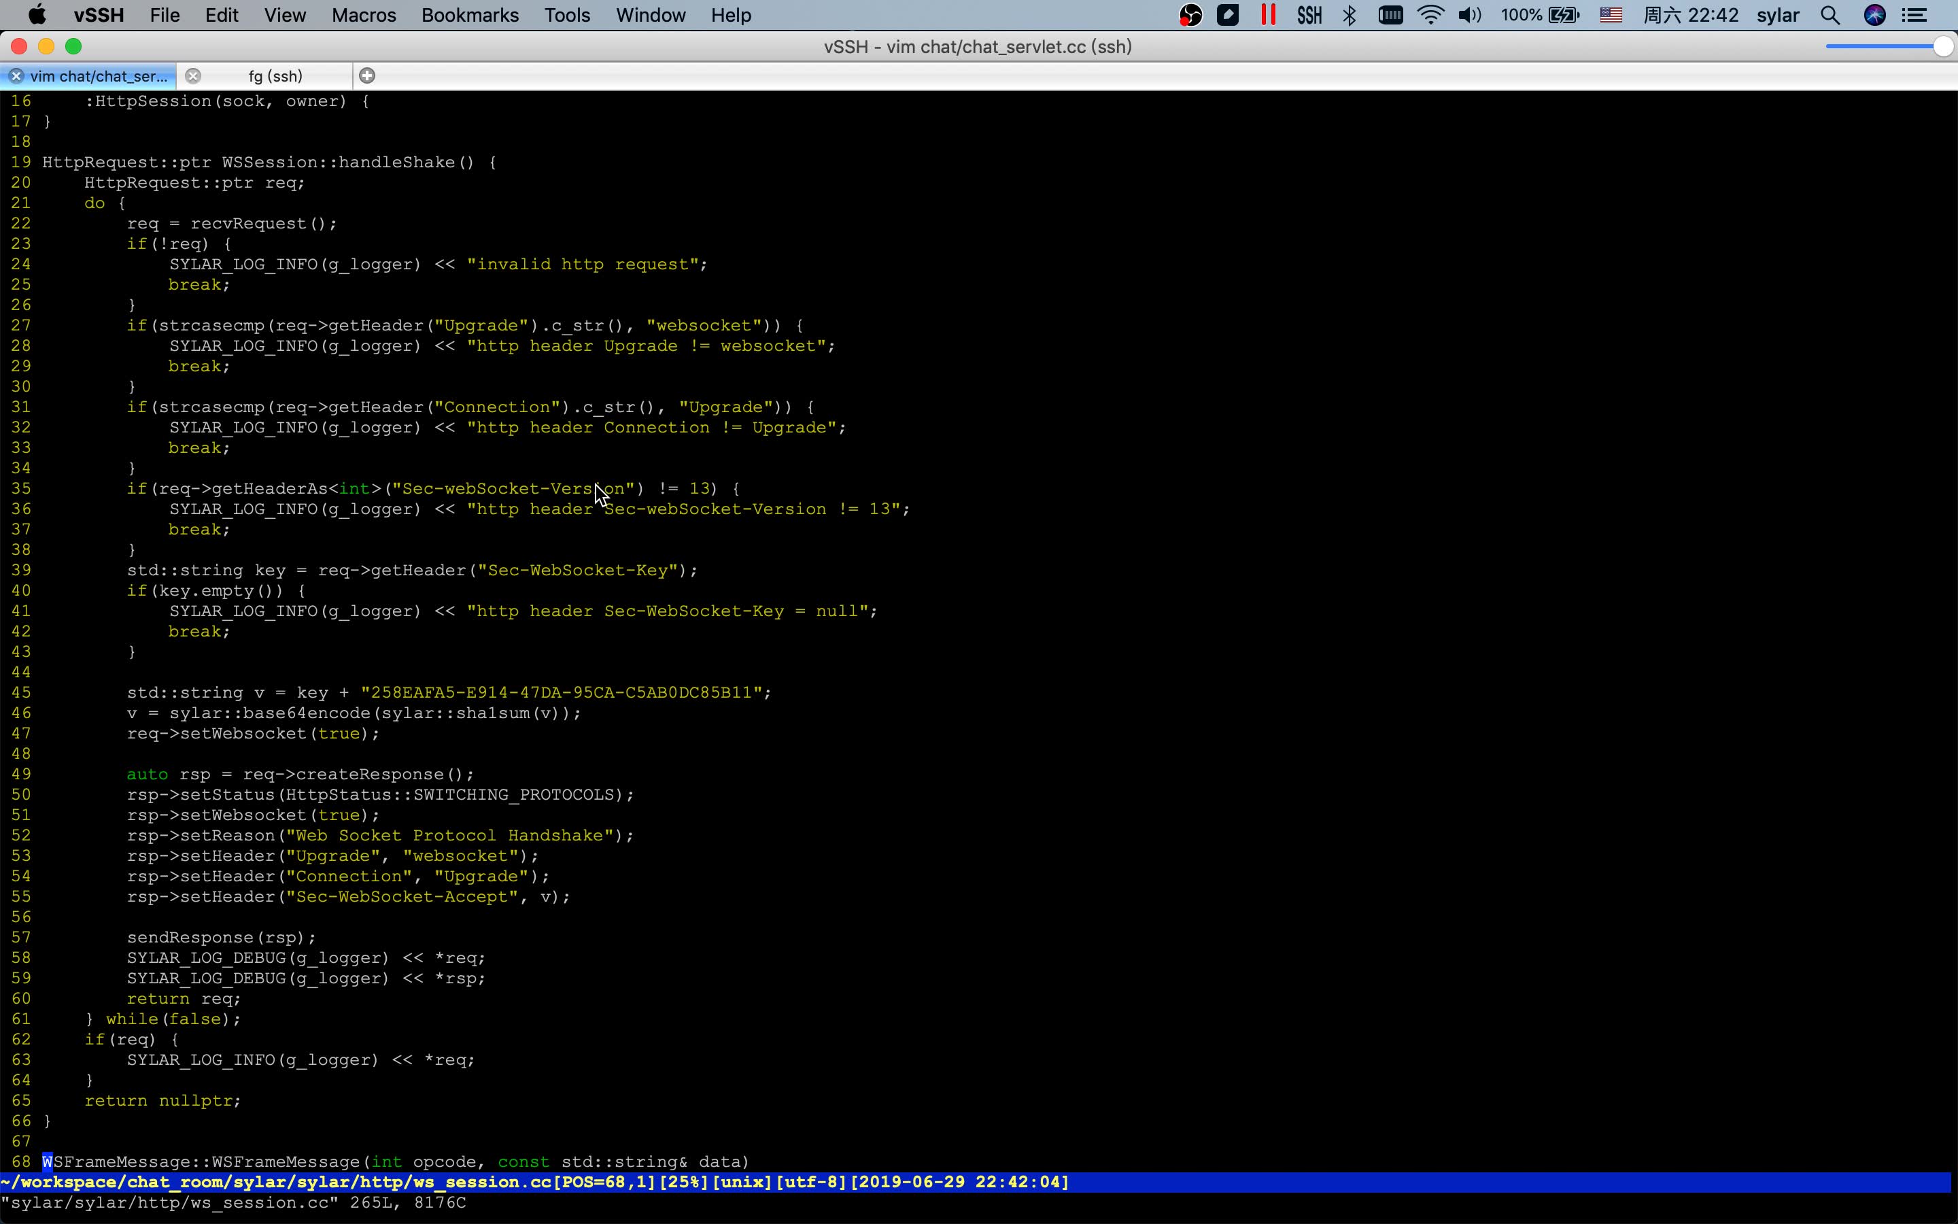The height and width of the screenshot is (1224, 1958).
Task: Click "Sec-WebSocket-Accept" string on line 55
Action: pos(402,897)
